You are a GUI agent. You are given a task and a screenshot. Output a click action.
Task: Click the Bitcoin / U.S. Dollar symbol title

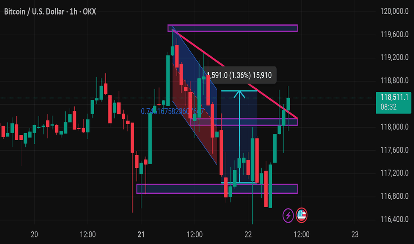[34, 12]
